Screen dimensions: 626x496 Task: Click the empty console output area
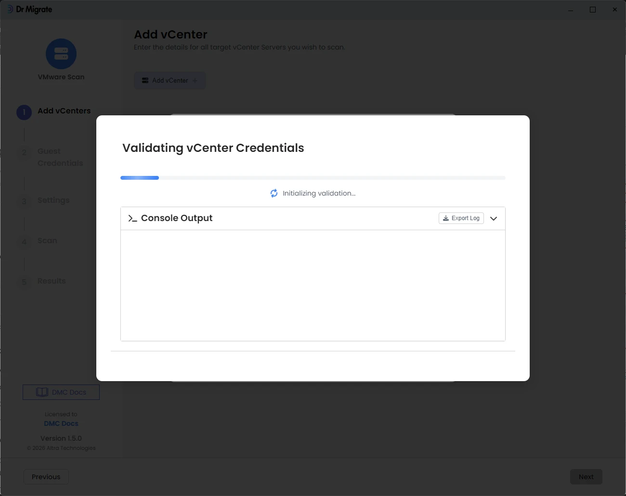(x=313, y=285)
